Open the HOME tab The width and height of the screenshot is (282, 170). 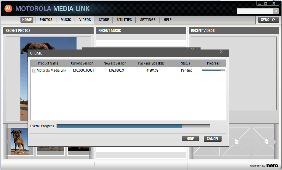(27, 20)
